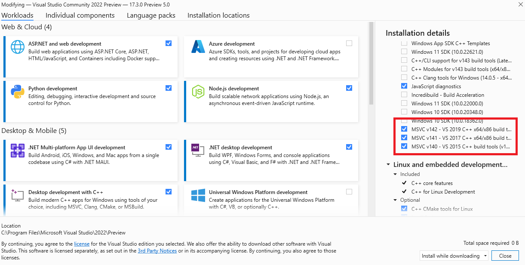Image resolution: width=525 pixels, height=265 pixels.
Task: Click the Universal Windows Platform logo icon
Action: [198, 195]
